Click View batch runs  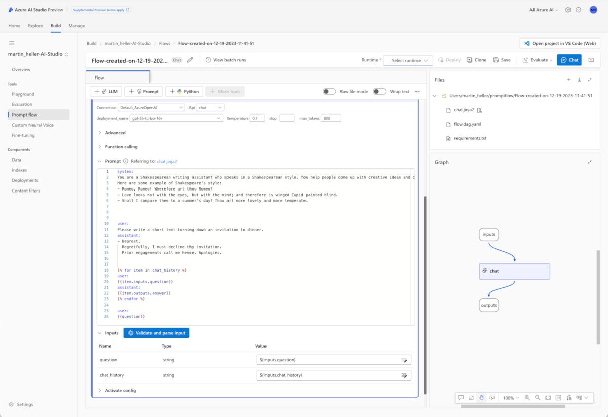click(x=225, y=60)
